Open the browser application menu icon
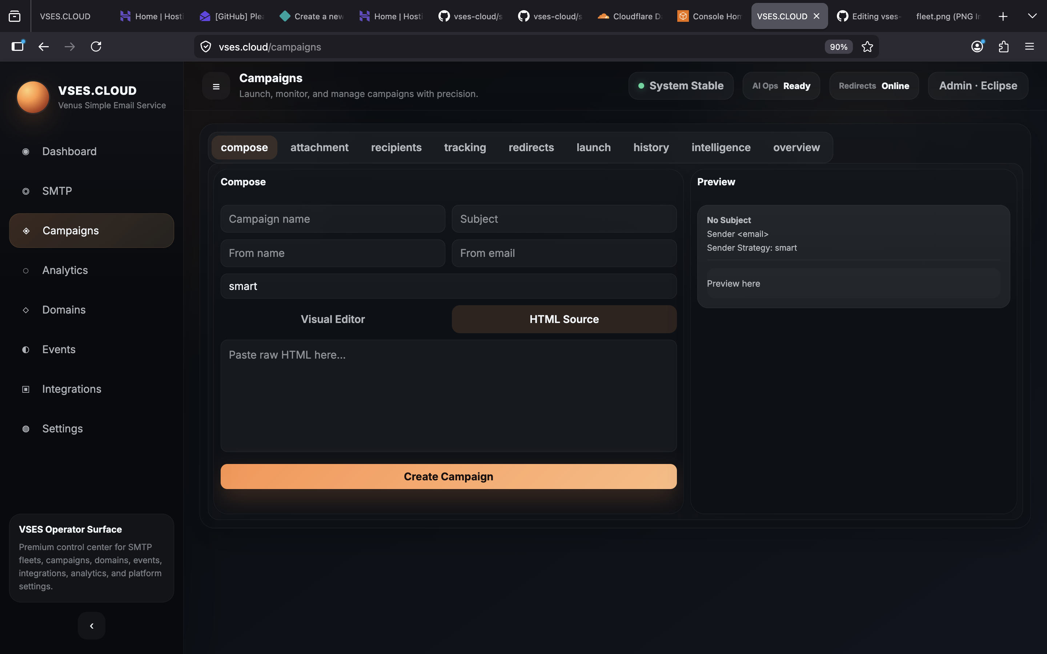 point(1030,47)
